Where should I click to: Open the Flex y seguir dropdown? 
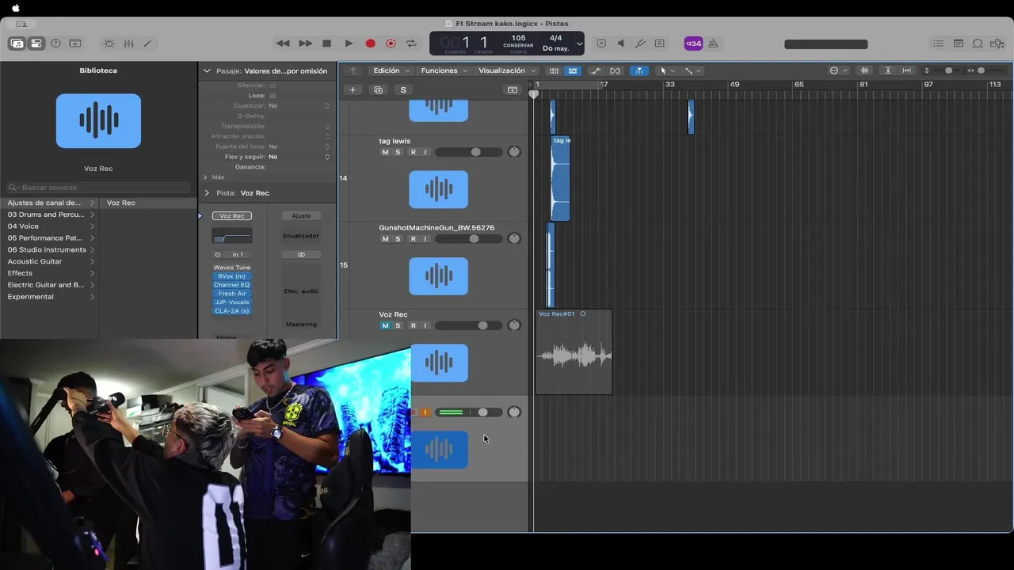click(x=299, y=157)
